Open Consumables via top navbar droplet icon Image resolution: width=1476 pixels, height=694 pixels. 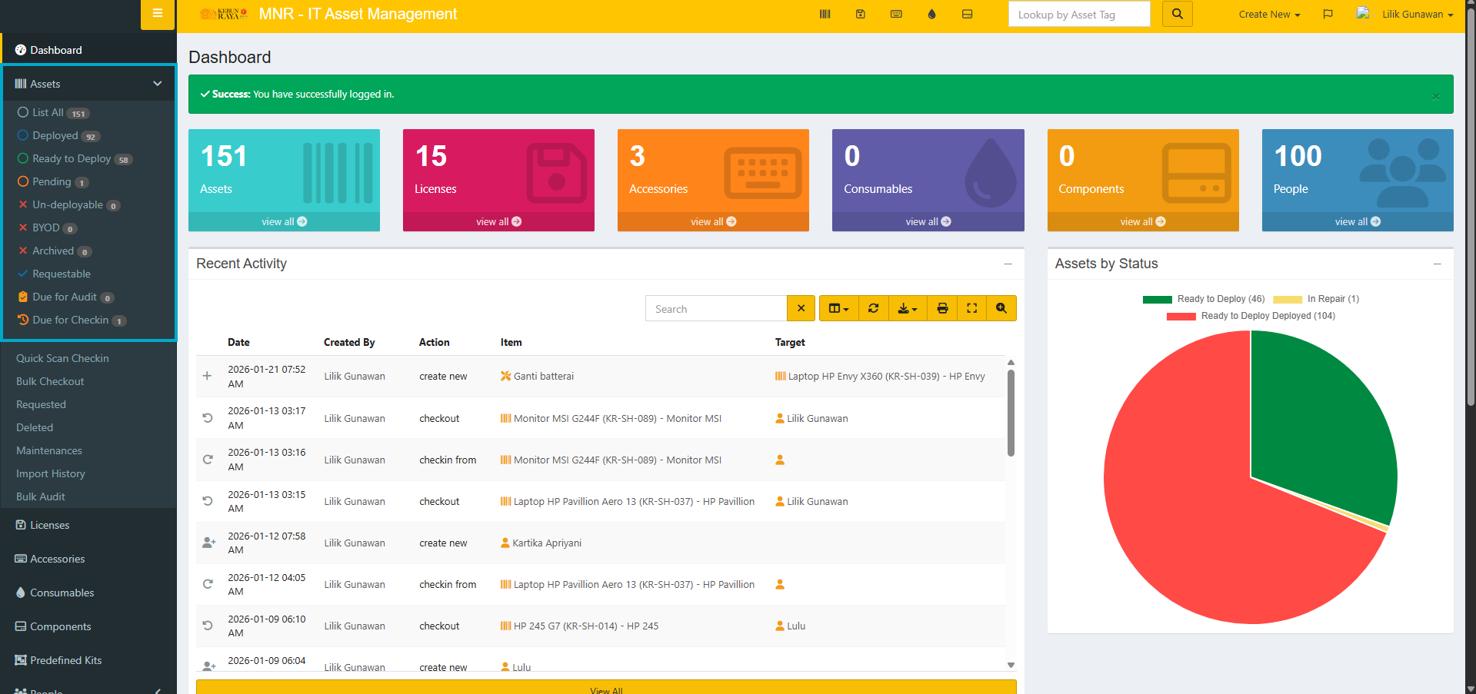pos(931,15)
